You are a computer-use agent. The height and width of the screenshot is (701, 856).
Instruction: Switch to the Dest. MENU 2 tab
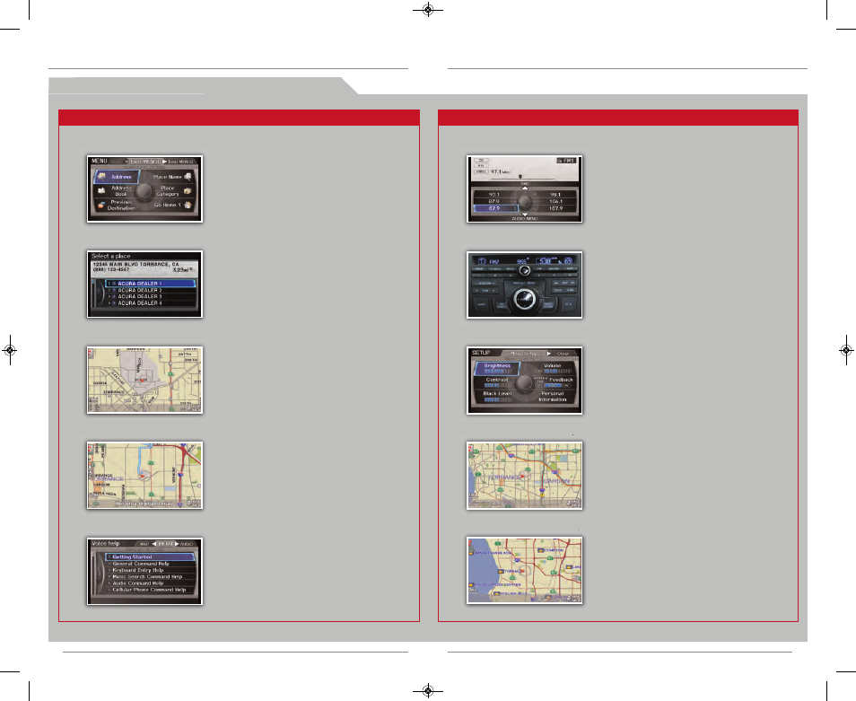(180, 162)
